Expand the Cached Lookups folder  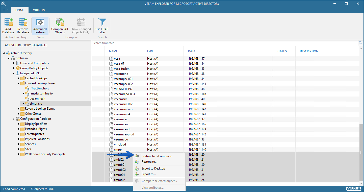click(x=19, y=78)
